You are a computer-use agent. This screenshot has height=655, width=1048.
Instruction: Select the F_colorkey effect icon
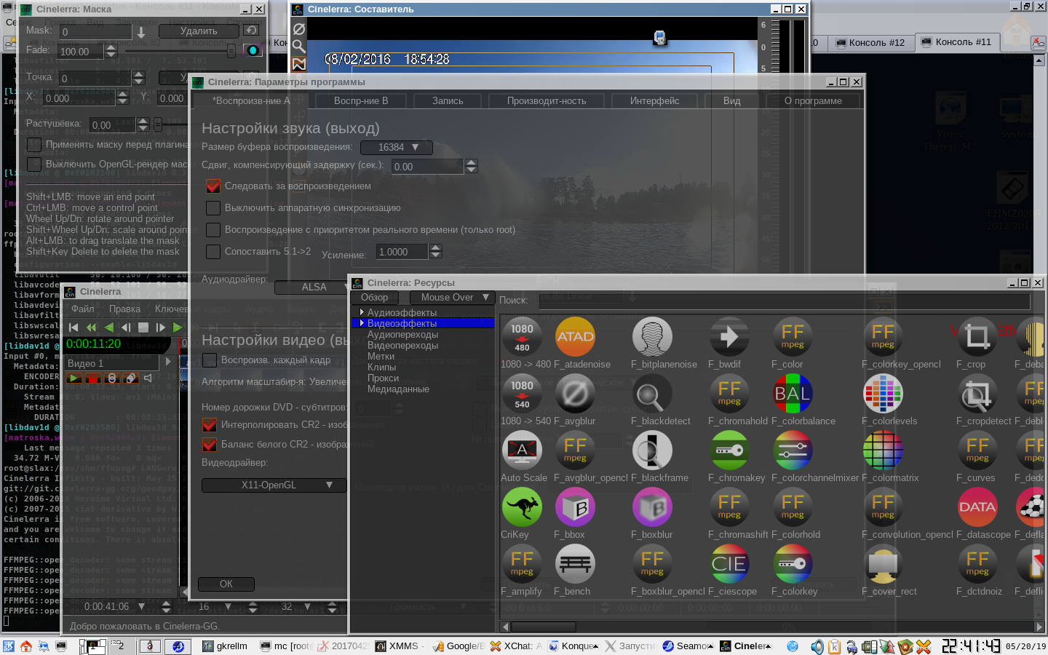[x=793, y=564]
